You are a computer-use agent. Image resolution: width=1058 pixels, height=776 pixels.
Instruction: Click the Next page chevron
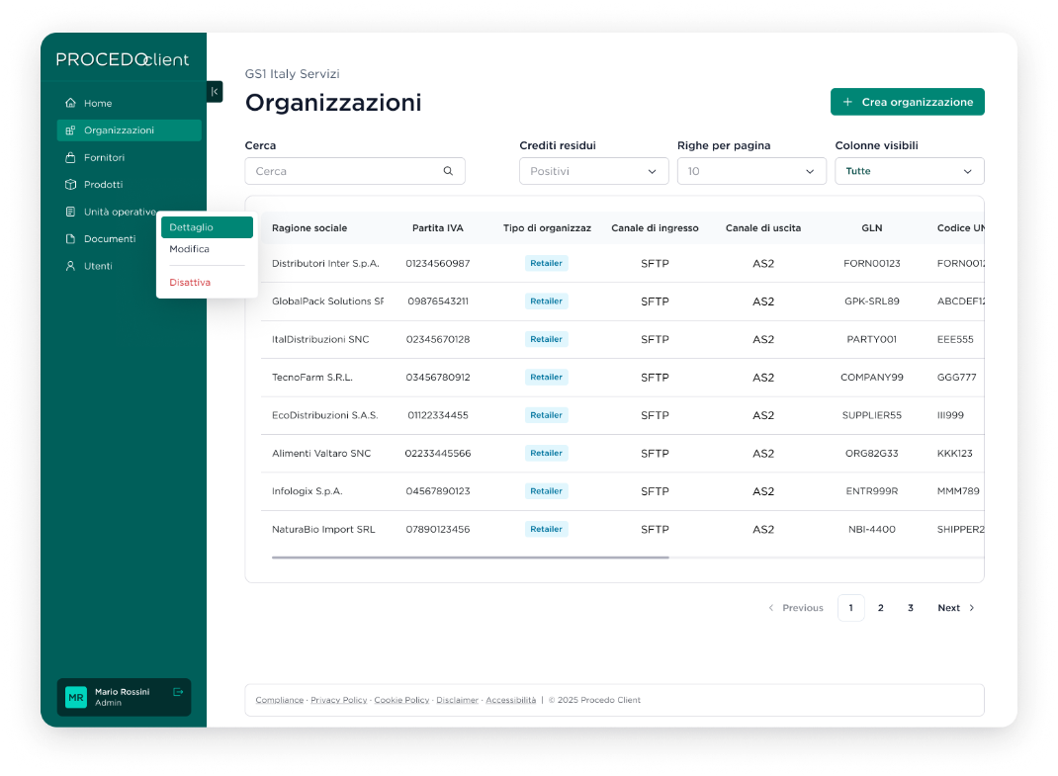[x=972, y=608]
